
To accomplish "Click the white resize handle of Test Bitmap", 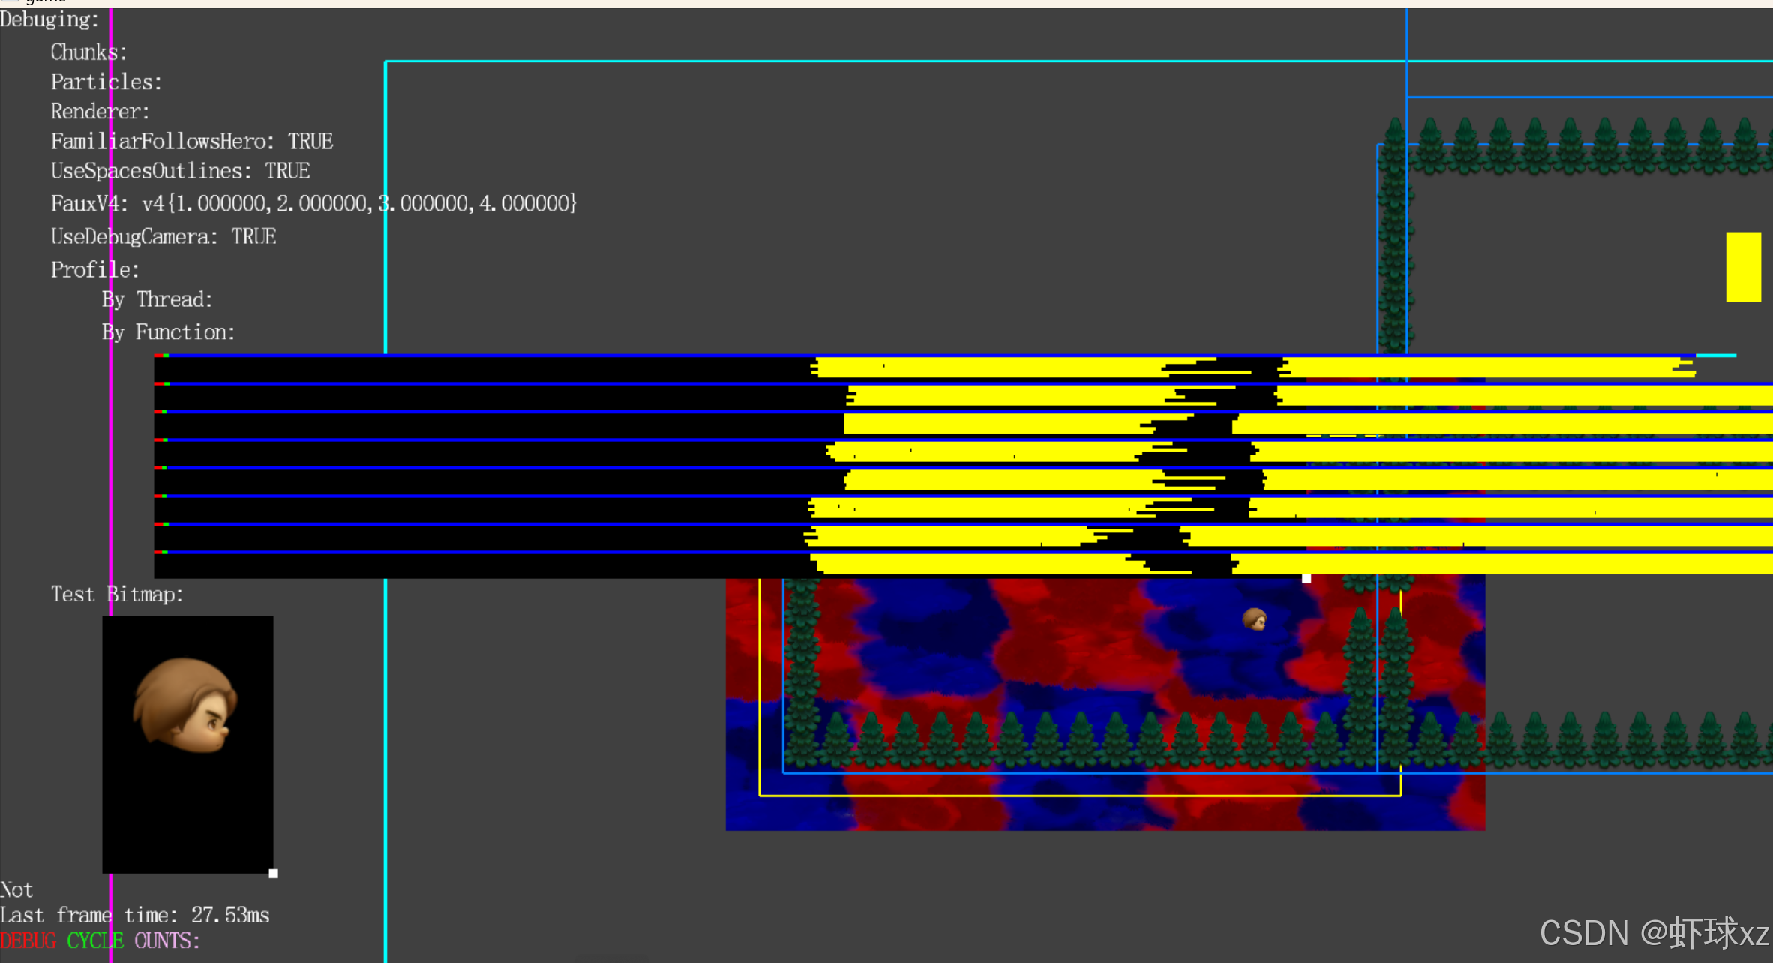I will [274, 874].
